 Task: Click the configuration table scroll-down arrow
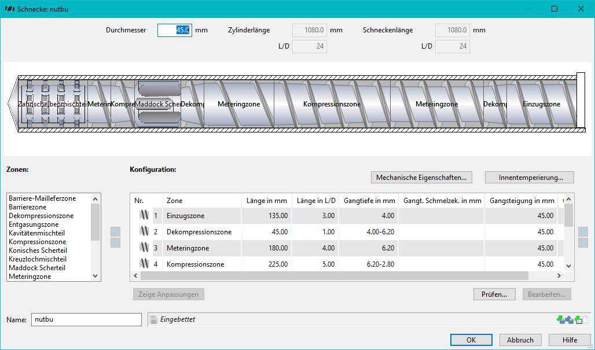tap(568, 266)
